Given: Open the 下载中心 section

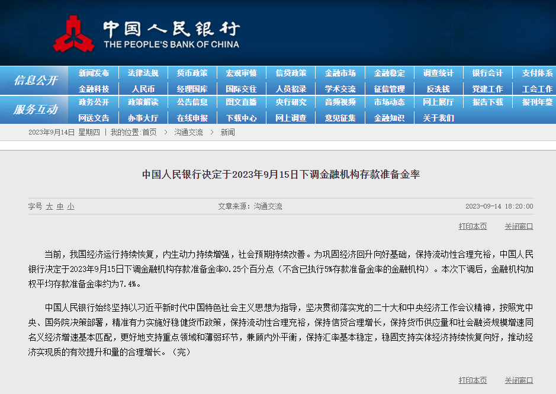Looking at the screenshot, I should [x=241, y=118].
